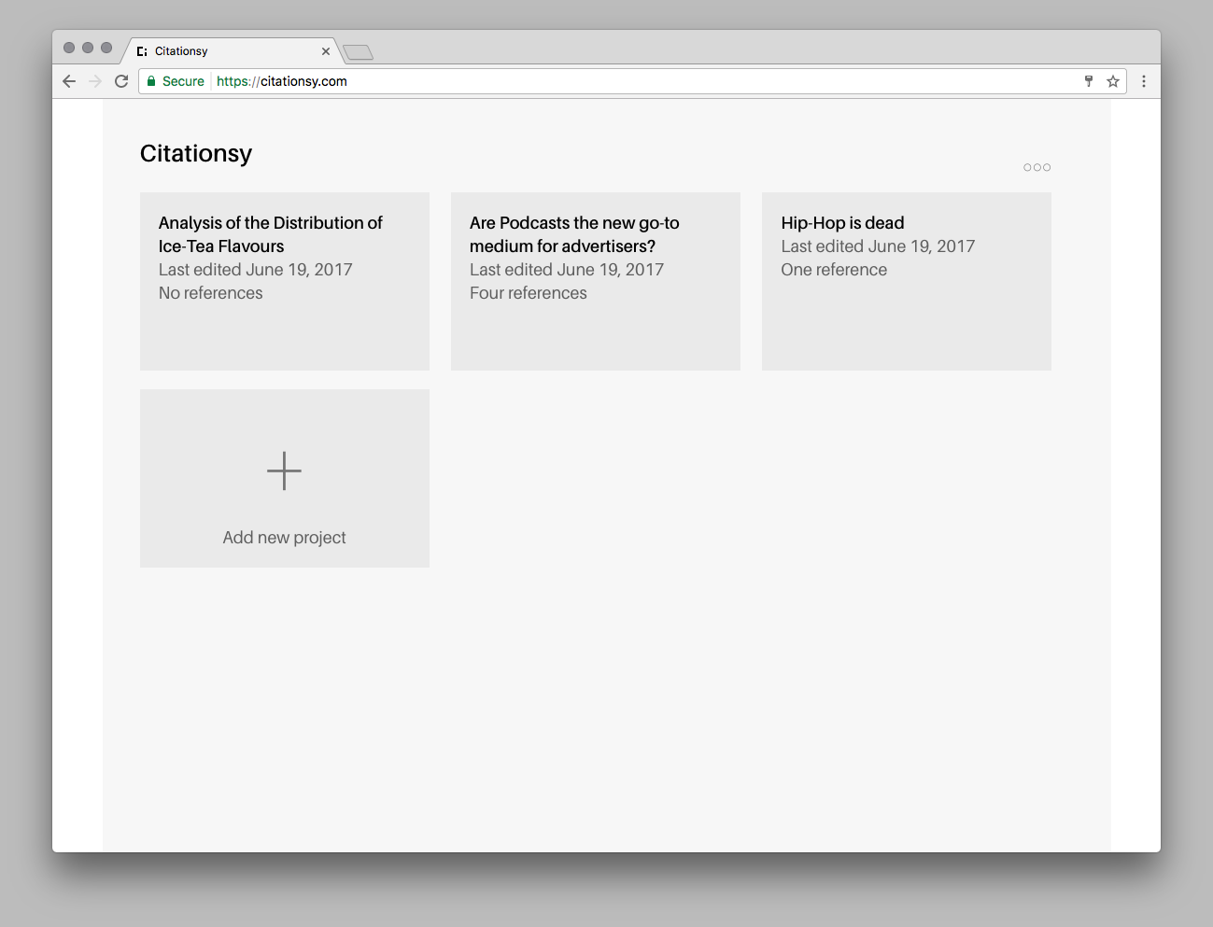Screen dimensions: 1213x927
Task: Click the browser forward arrow
Action: pyautogui.click(x=95, y=81)
